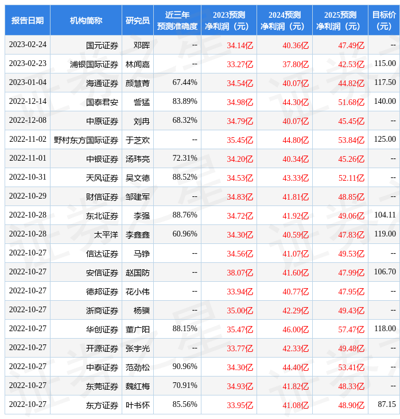Click researcher name 马铮
The width and height of the screenshot is (400, 419).
click(142, 254)
